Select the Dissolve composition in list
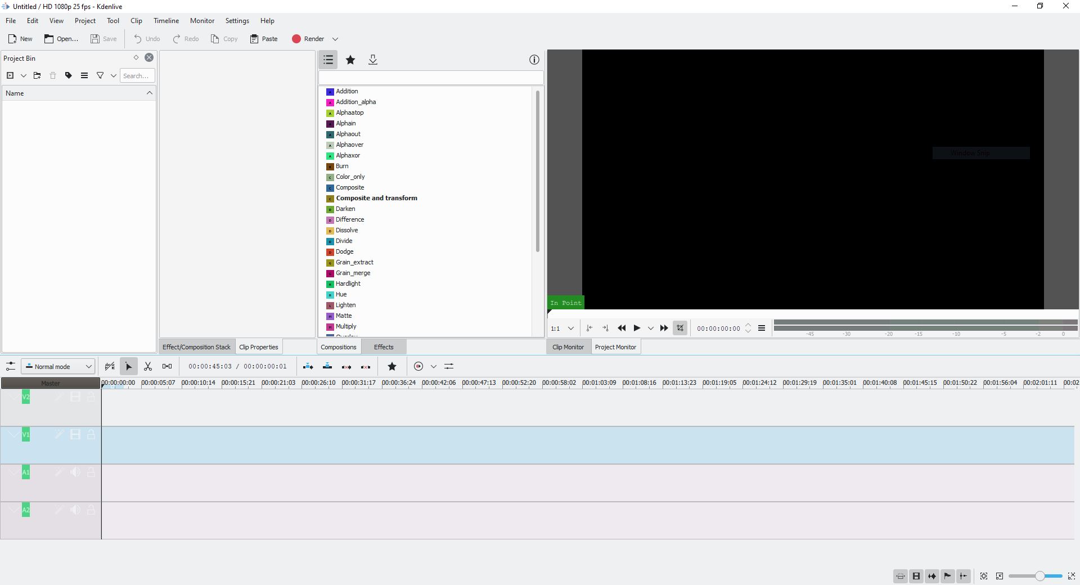This screenshot has height=585, width=1080. click(x=346, y=230)
